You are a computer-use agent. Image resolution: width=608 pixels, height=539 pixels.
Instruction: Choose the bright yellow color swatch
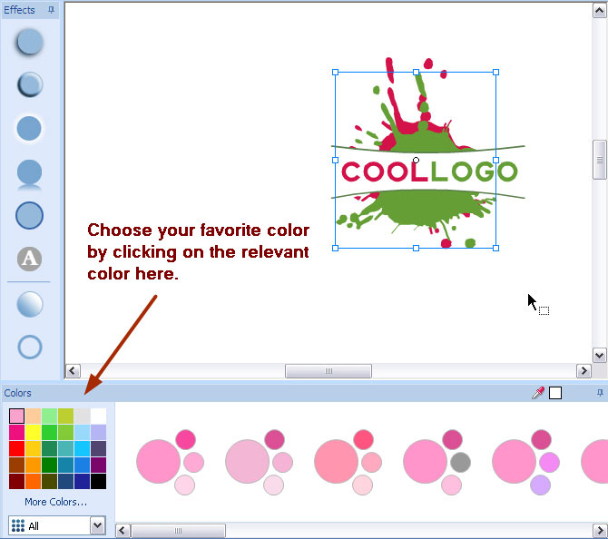pyautogui.click(x=33, y=432)
